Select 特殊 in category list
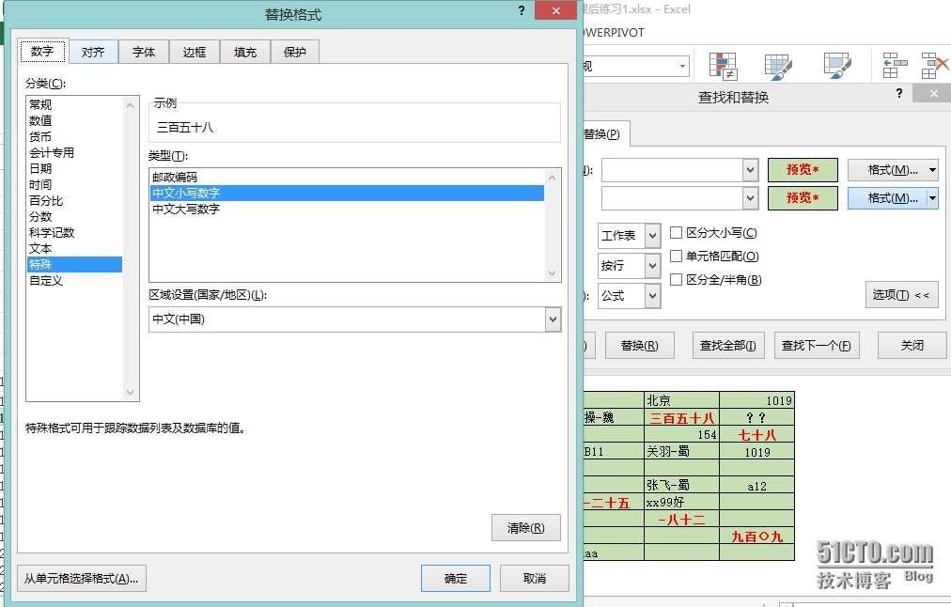 pos(74,264)
